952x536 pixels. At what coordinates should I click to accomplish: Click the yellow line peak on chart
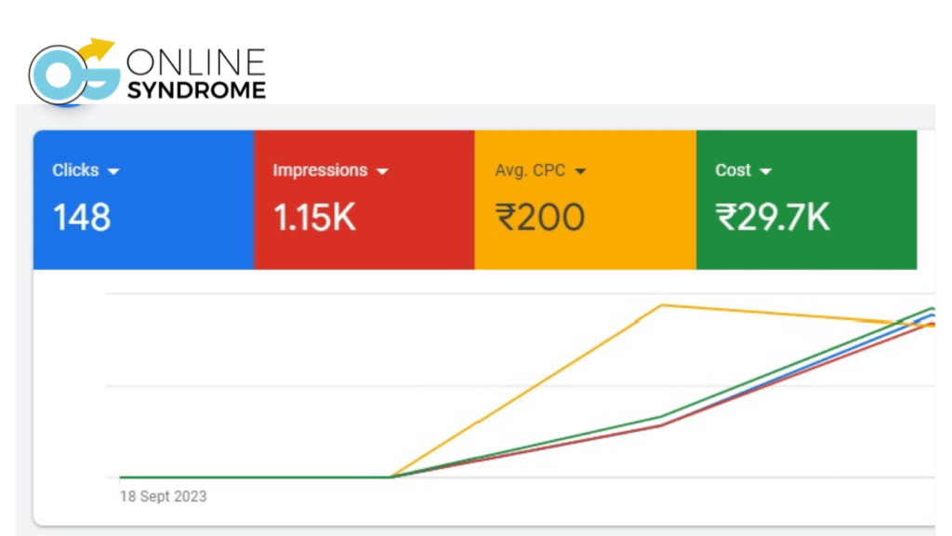click(662, 305)
